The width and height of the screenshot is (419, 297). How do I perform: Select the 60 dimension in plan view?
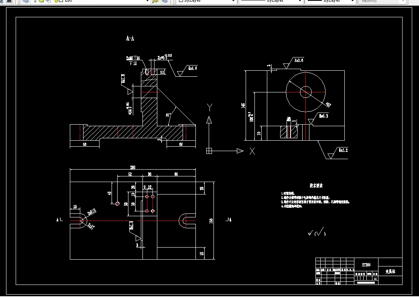[176, 174]
